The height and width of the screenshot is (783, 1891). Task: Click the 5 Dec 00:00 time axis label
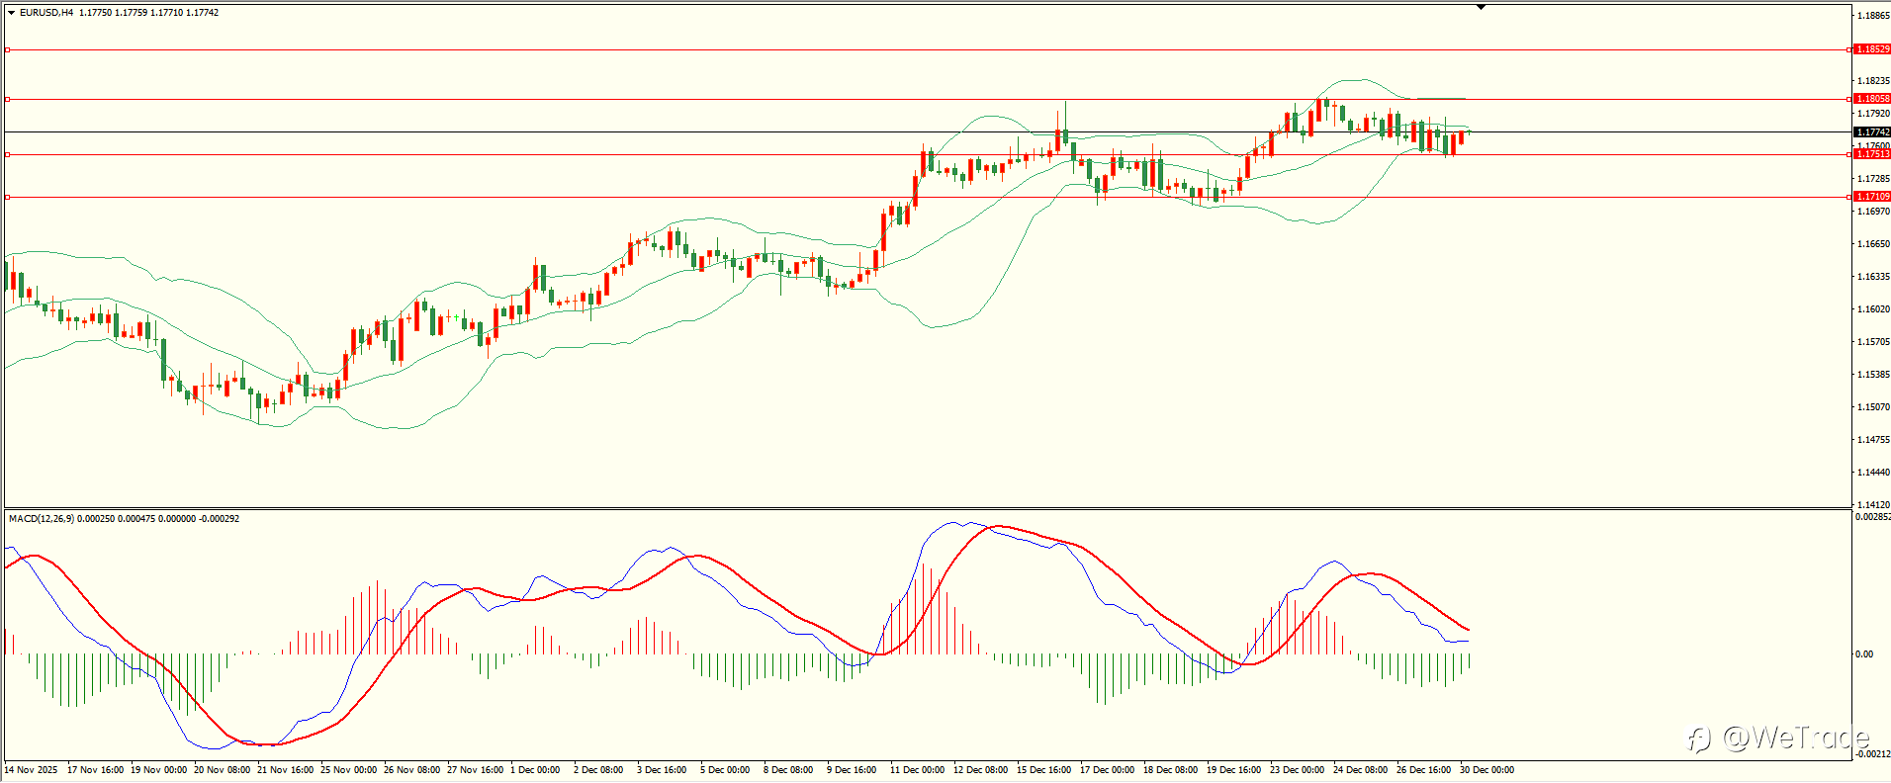tap(725, 770)
